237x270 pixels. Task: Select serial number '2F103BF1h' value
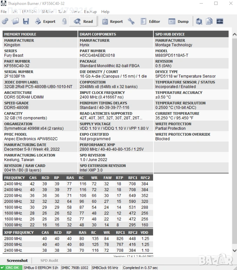(15, 76)
